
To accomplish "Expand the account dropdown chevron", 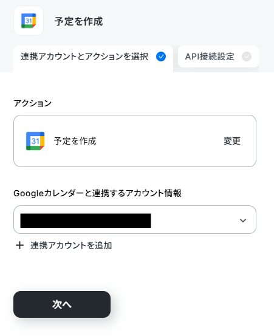I will pos(243,220).
